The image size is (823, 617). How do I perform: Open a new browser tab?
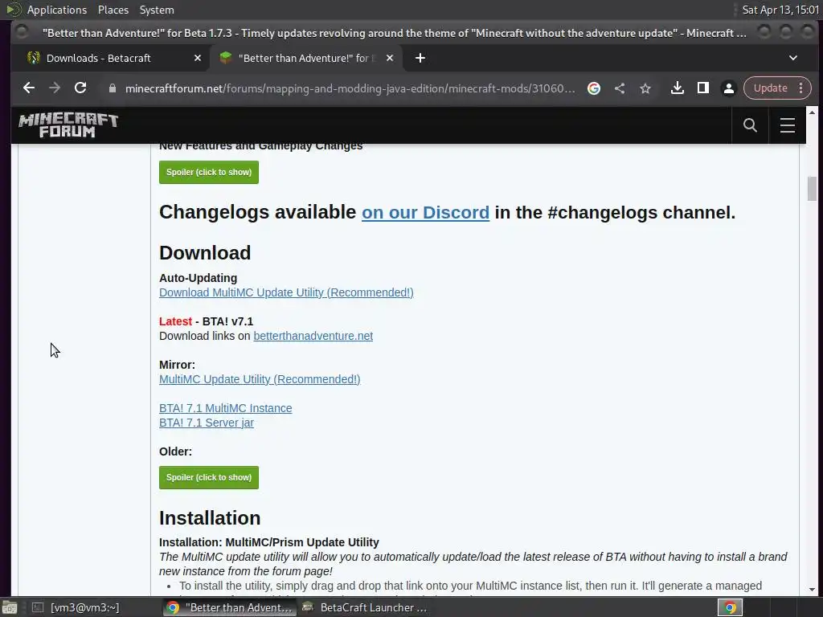[x=420, y=58]
